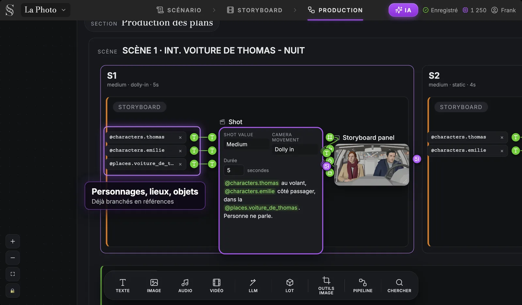The image size is (522, 305).
Task: Remove @places.voiture_de_t… reference in S1
Action: [x=180, y=164]
